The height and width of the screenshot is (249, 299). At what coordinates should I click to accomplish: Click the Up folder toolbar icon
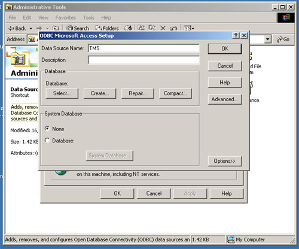pyautogui.click(x=56, y=29)
